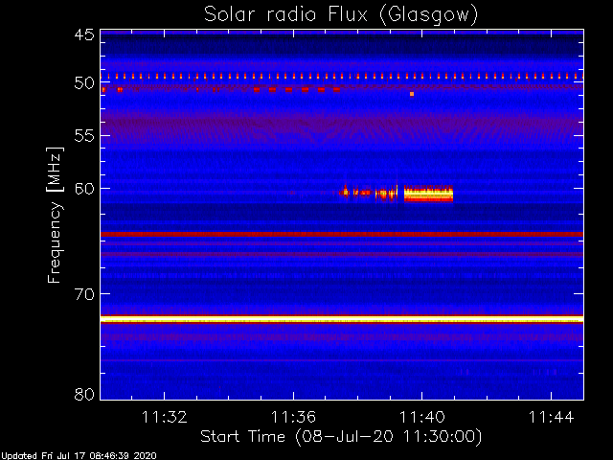Click the 45 frequency tick label

84,34
